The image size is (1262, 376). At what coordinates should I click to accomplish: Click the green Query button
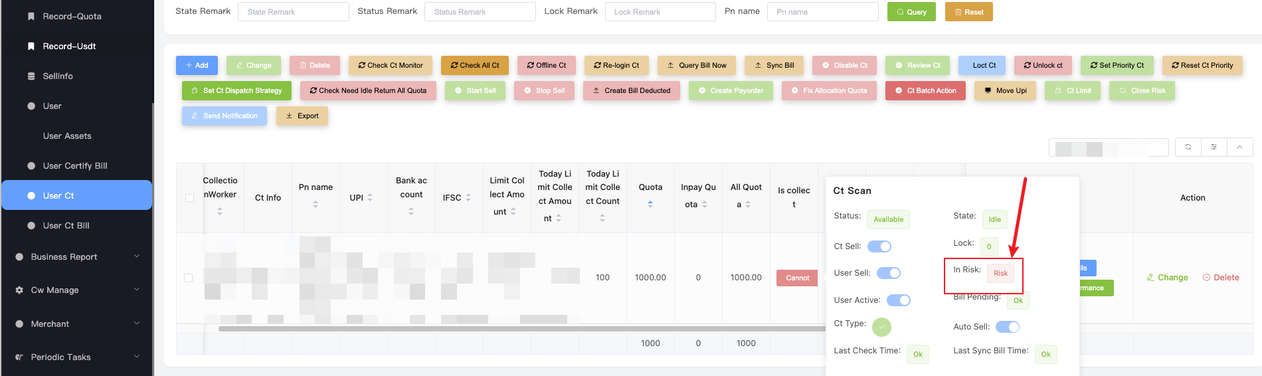911,12
